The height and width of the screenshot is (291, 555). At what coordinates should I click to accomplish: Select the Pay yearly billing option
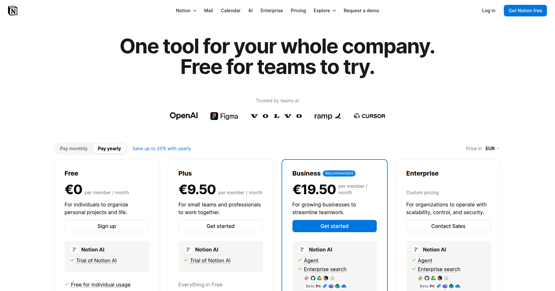coord(109,149)
